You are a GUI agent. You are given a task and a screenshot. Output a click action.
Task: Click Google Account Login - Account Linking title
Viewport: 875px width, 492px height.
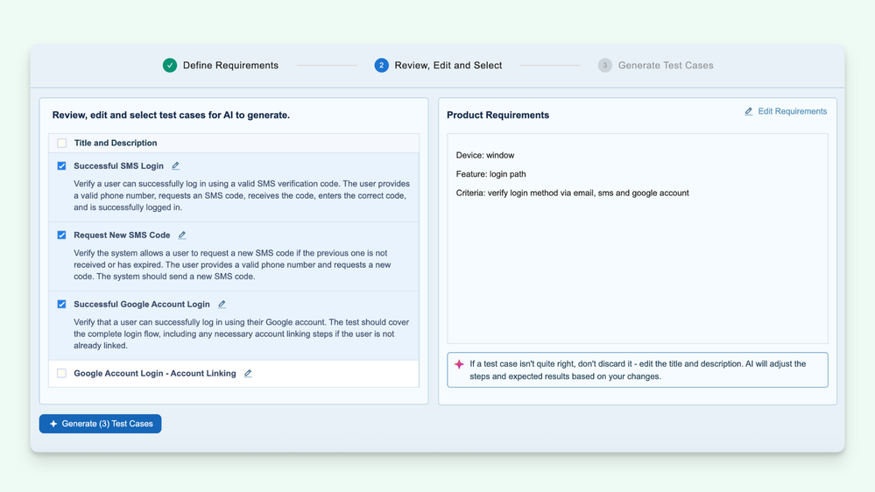click(x=154, y=373)
